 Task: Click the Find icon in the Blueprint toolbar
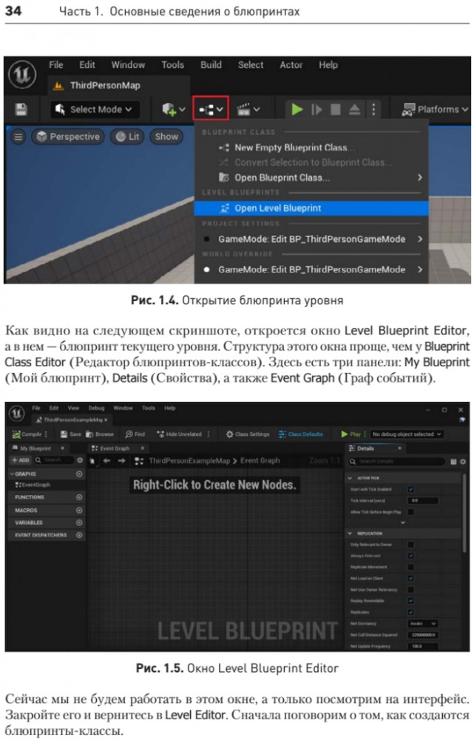[135, 434]
